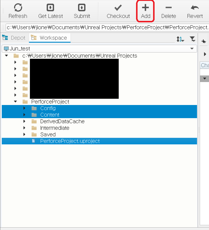This screenshot has width=209, height=230.
Task: Select the Content folder
Action: (50, 115)
